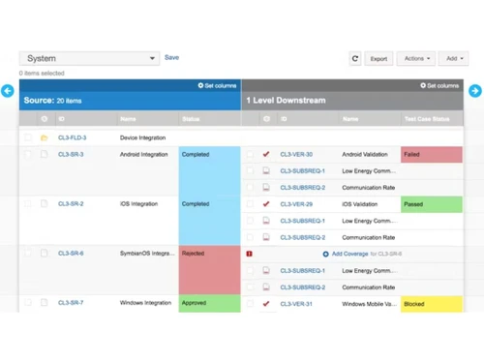
Task: Click the red warning icon in CL3-SR-6 row
Action: (249, 254)
